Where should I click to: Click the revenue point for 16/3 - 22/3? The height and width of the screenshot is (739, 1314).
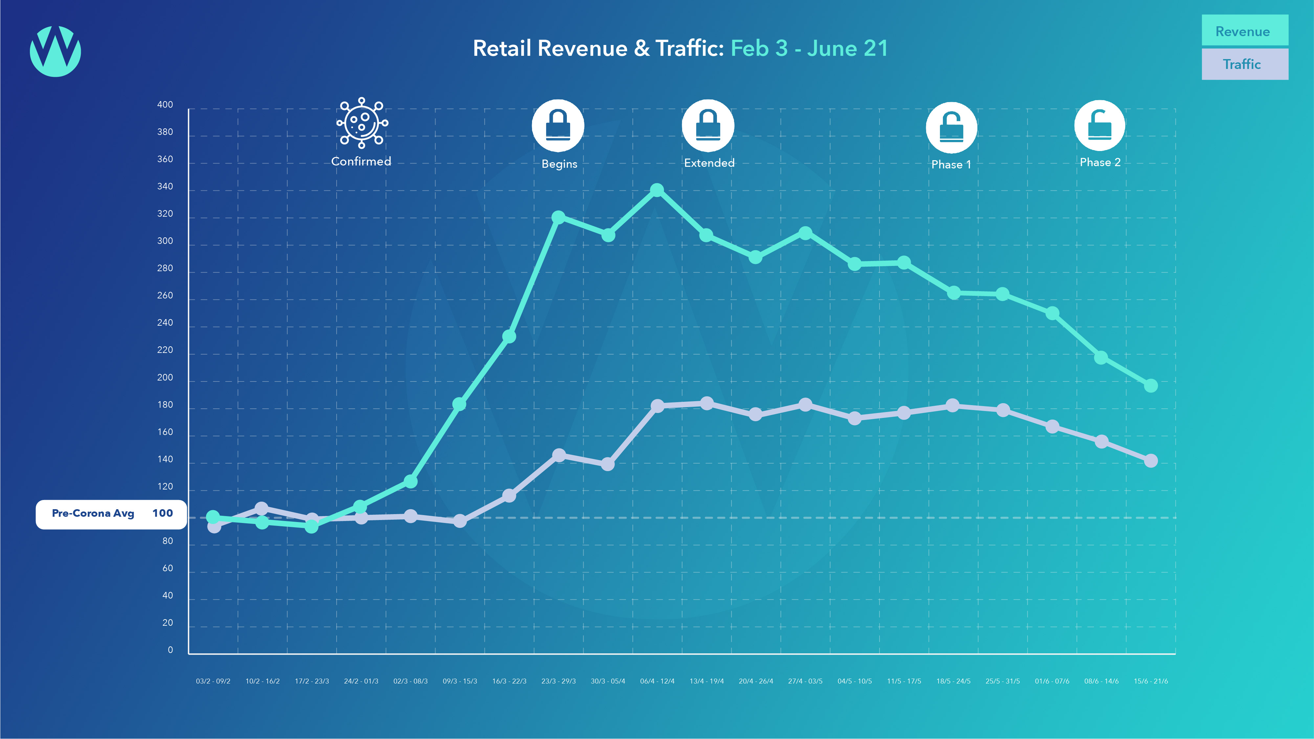coord(509,337)
